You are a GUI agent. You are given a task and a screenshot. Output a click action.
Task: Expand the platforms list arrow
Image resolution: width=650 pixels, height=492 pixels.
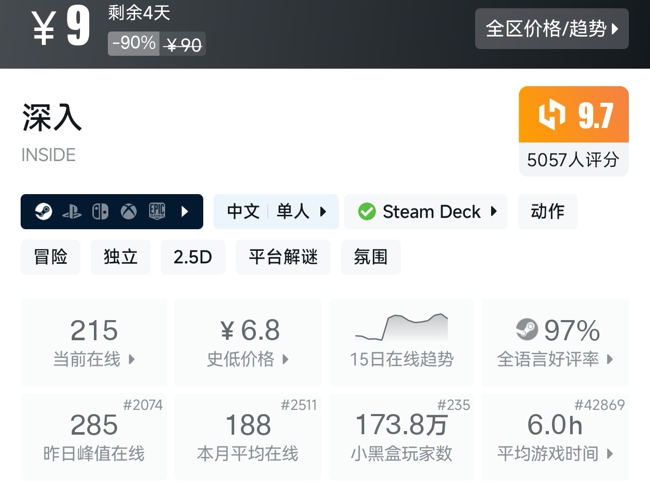point(185,212)
